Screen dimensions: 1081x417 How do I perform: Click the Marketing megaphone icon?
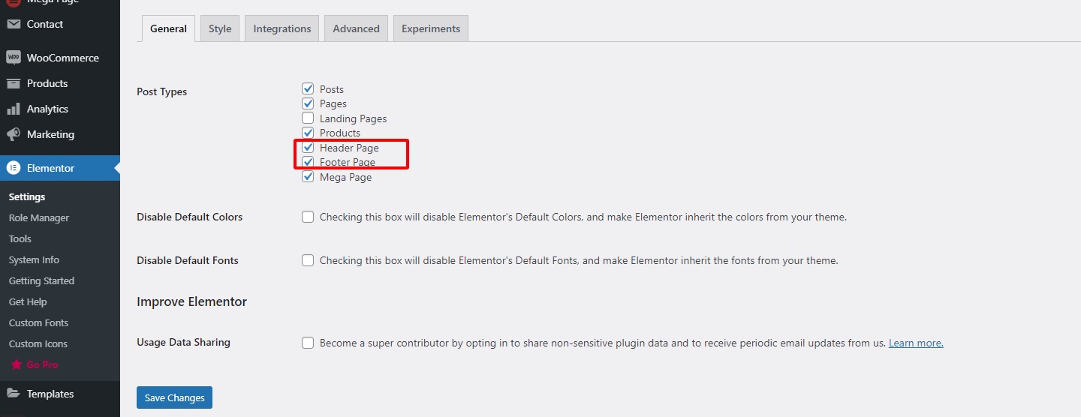14,134
